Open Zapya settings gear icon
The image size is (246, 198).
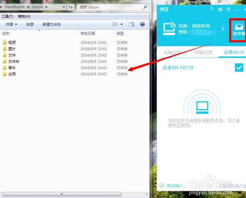tap(228, 9)
